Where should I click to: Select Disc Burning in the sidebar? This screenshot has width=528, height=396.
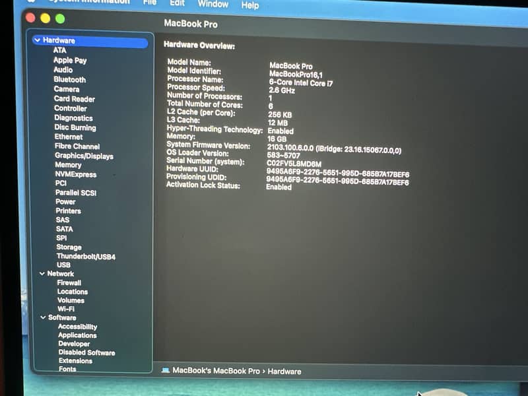coord(75,127)
